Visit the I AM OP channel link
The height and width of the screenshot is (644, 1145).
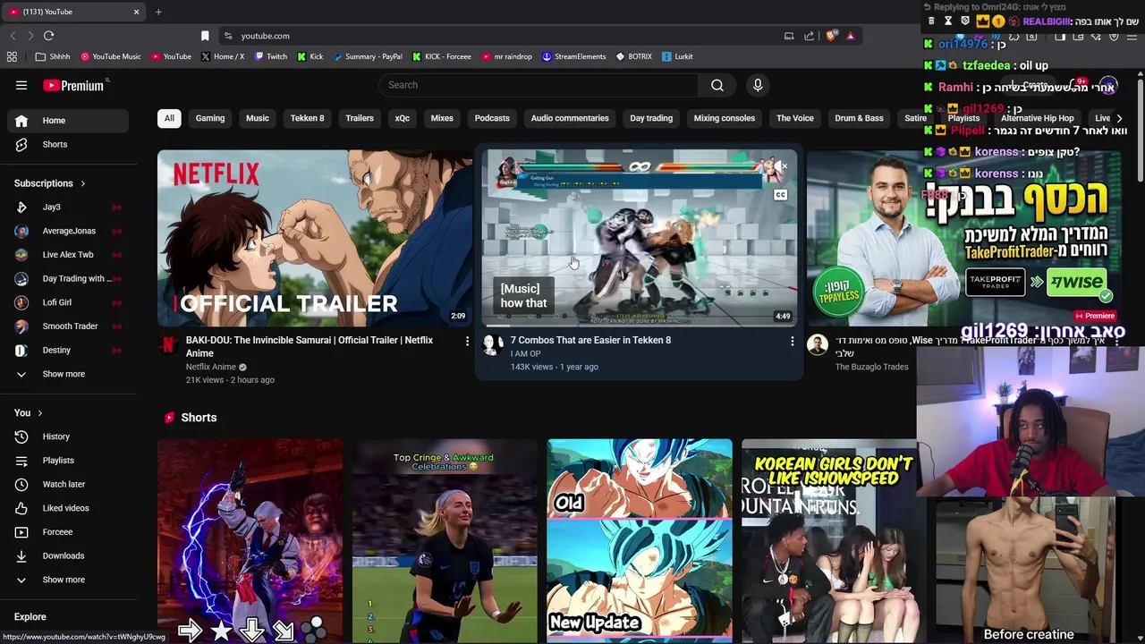[526, 353]
